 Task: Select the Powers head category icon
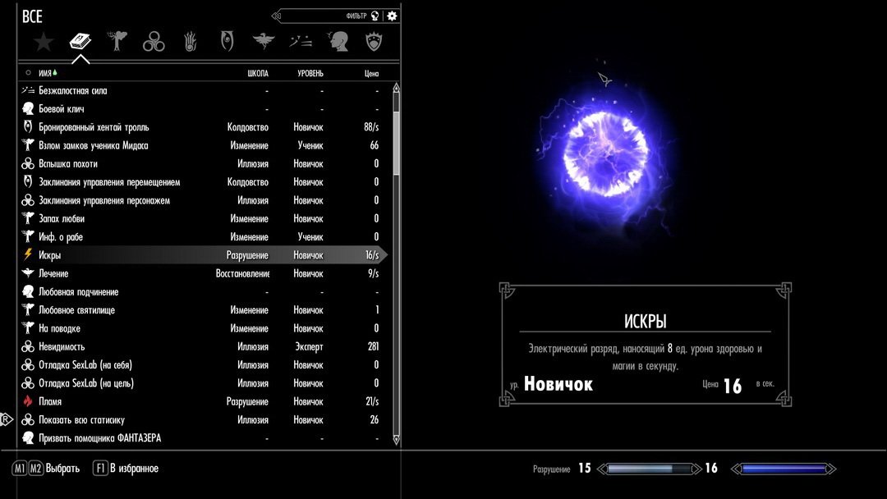coord(338,41)
